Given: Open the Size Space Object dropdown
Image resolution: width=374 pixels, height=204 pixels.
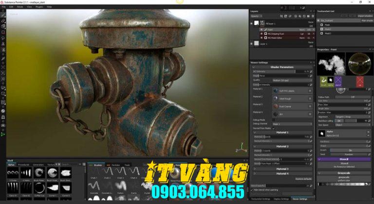Looking at the screenshot, I should coord(353,125).
